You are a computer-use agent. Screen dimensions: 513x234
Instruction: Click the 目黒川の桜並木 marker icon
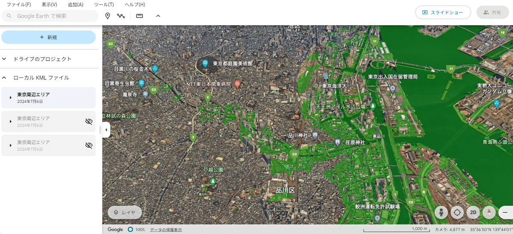pyautogui.click(x=155, y=68)
